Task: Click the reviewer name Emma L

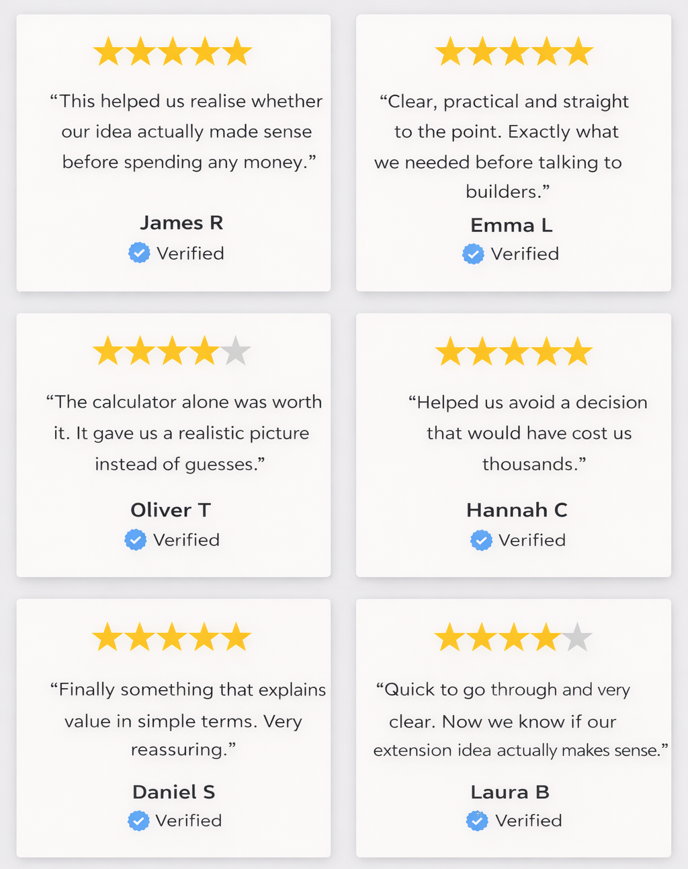Action: 511,225
